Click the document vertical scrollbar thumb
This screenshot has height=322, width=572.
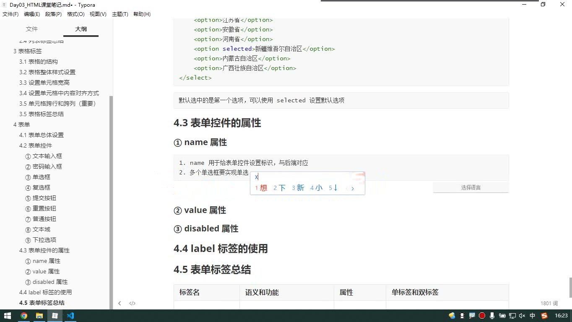tap(570, 287)
